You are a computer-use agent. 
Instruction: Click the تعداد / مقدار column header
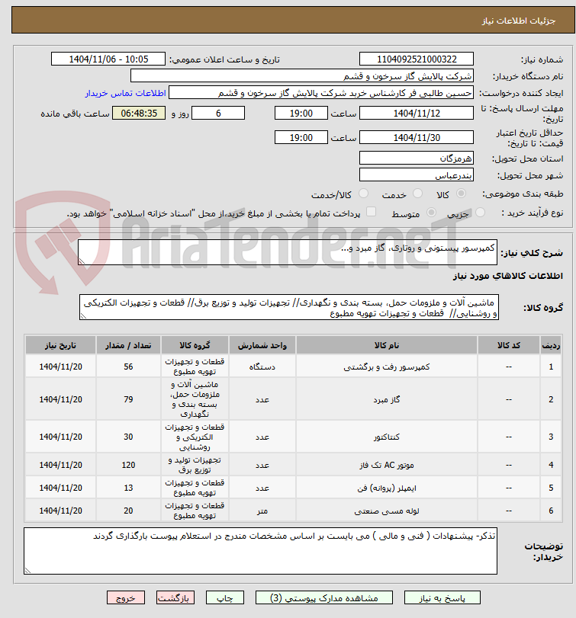point(128,345)
